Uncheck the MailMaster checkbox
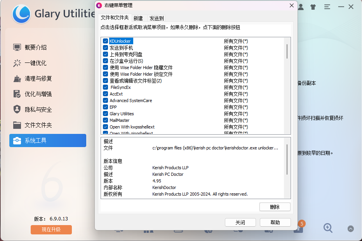This screenshot has width=362, height=241. [106, 120]
